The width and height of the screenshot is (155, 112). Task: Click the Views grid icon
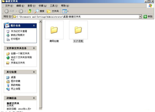pyautogui.click(x=65, y=11)
